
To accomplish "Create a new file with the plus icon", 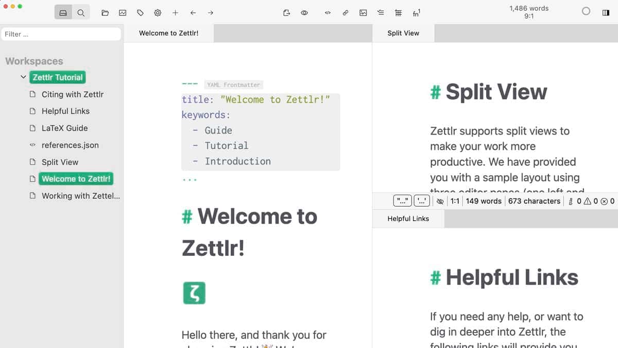I will [175, 12].
